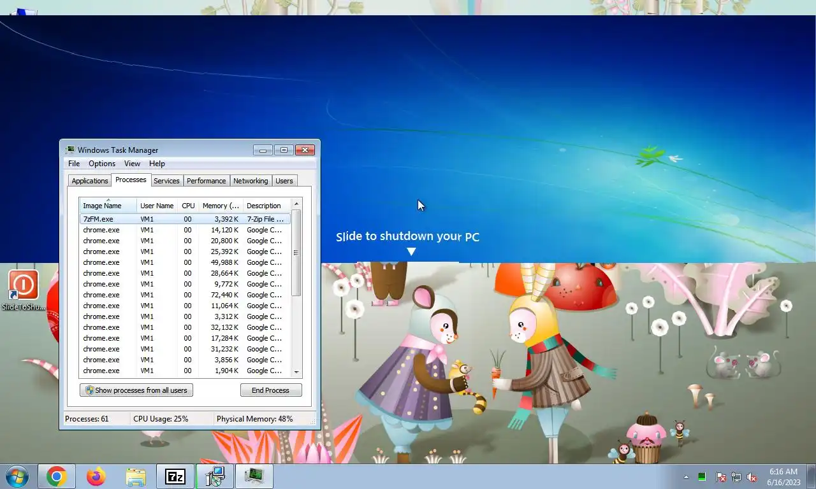Switch to the Performance tab
This screenshot has height=489, width=816.
click(x=206, y=181)
